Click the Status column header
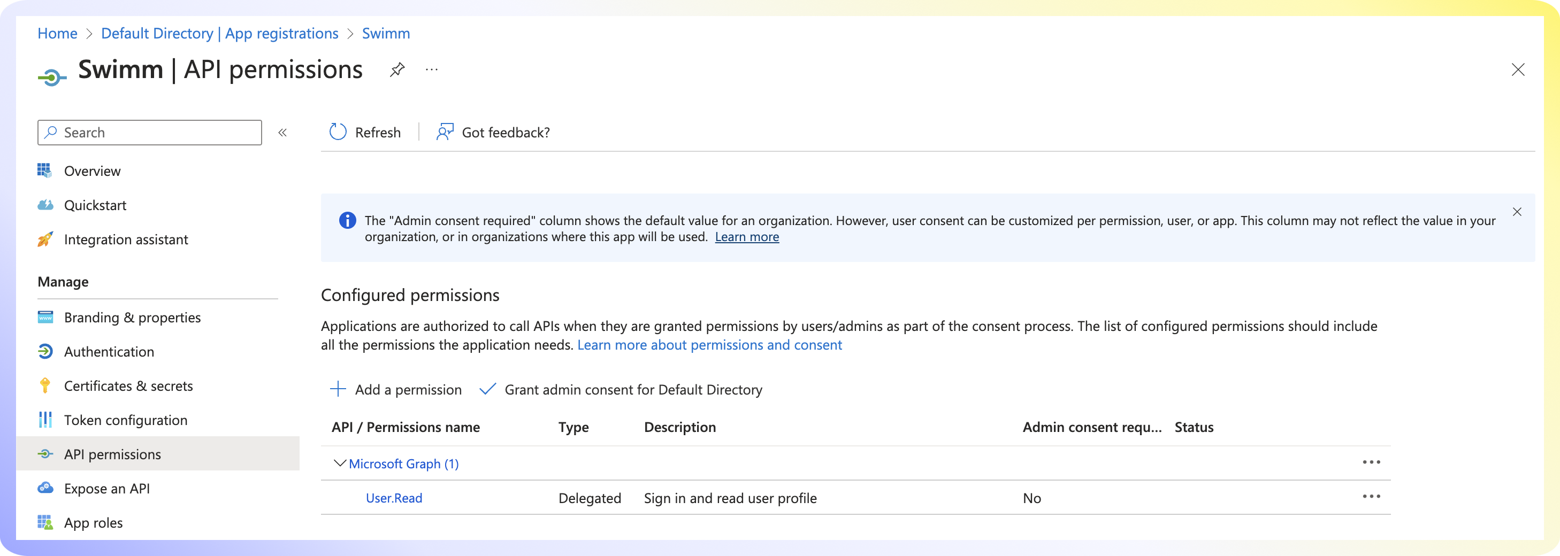Image resolution: width=1560 pixels, height=556 pixels. point(1194,427)
